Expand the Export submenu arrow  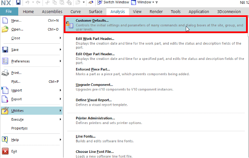tap(60, 99)
